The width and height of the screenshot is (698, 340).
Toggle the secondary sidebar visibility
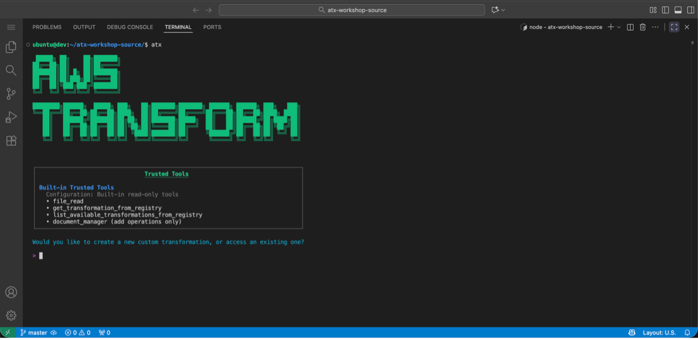pyautogui.click(x=690, y=9)
